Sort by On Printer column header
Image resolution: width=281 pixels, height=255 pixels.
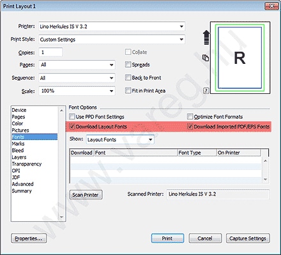pos(239,153)
